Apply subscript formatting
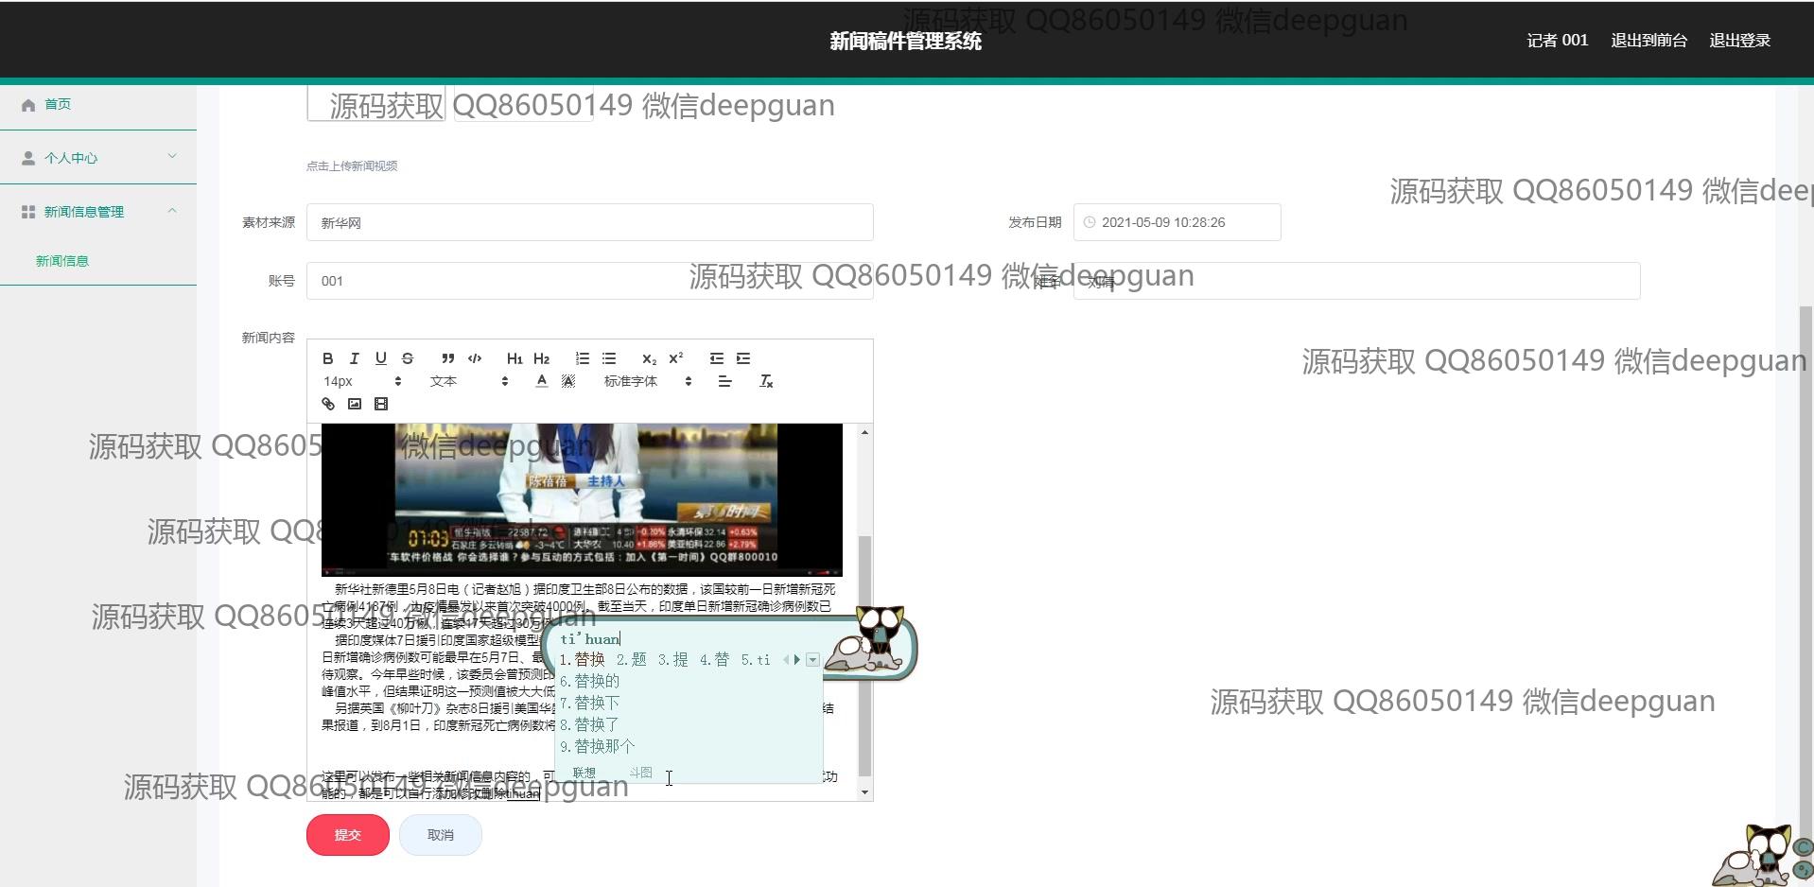 point(649,358)
